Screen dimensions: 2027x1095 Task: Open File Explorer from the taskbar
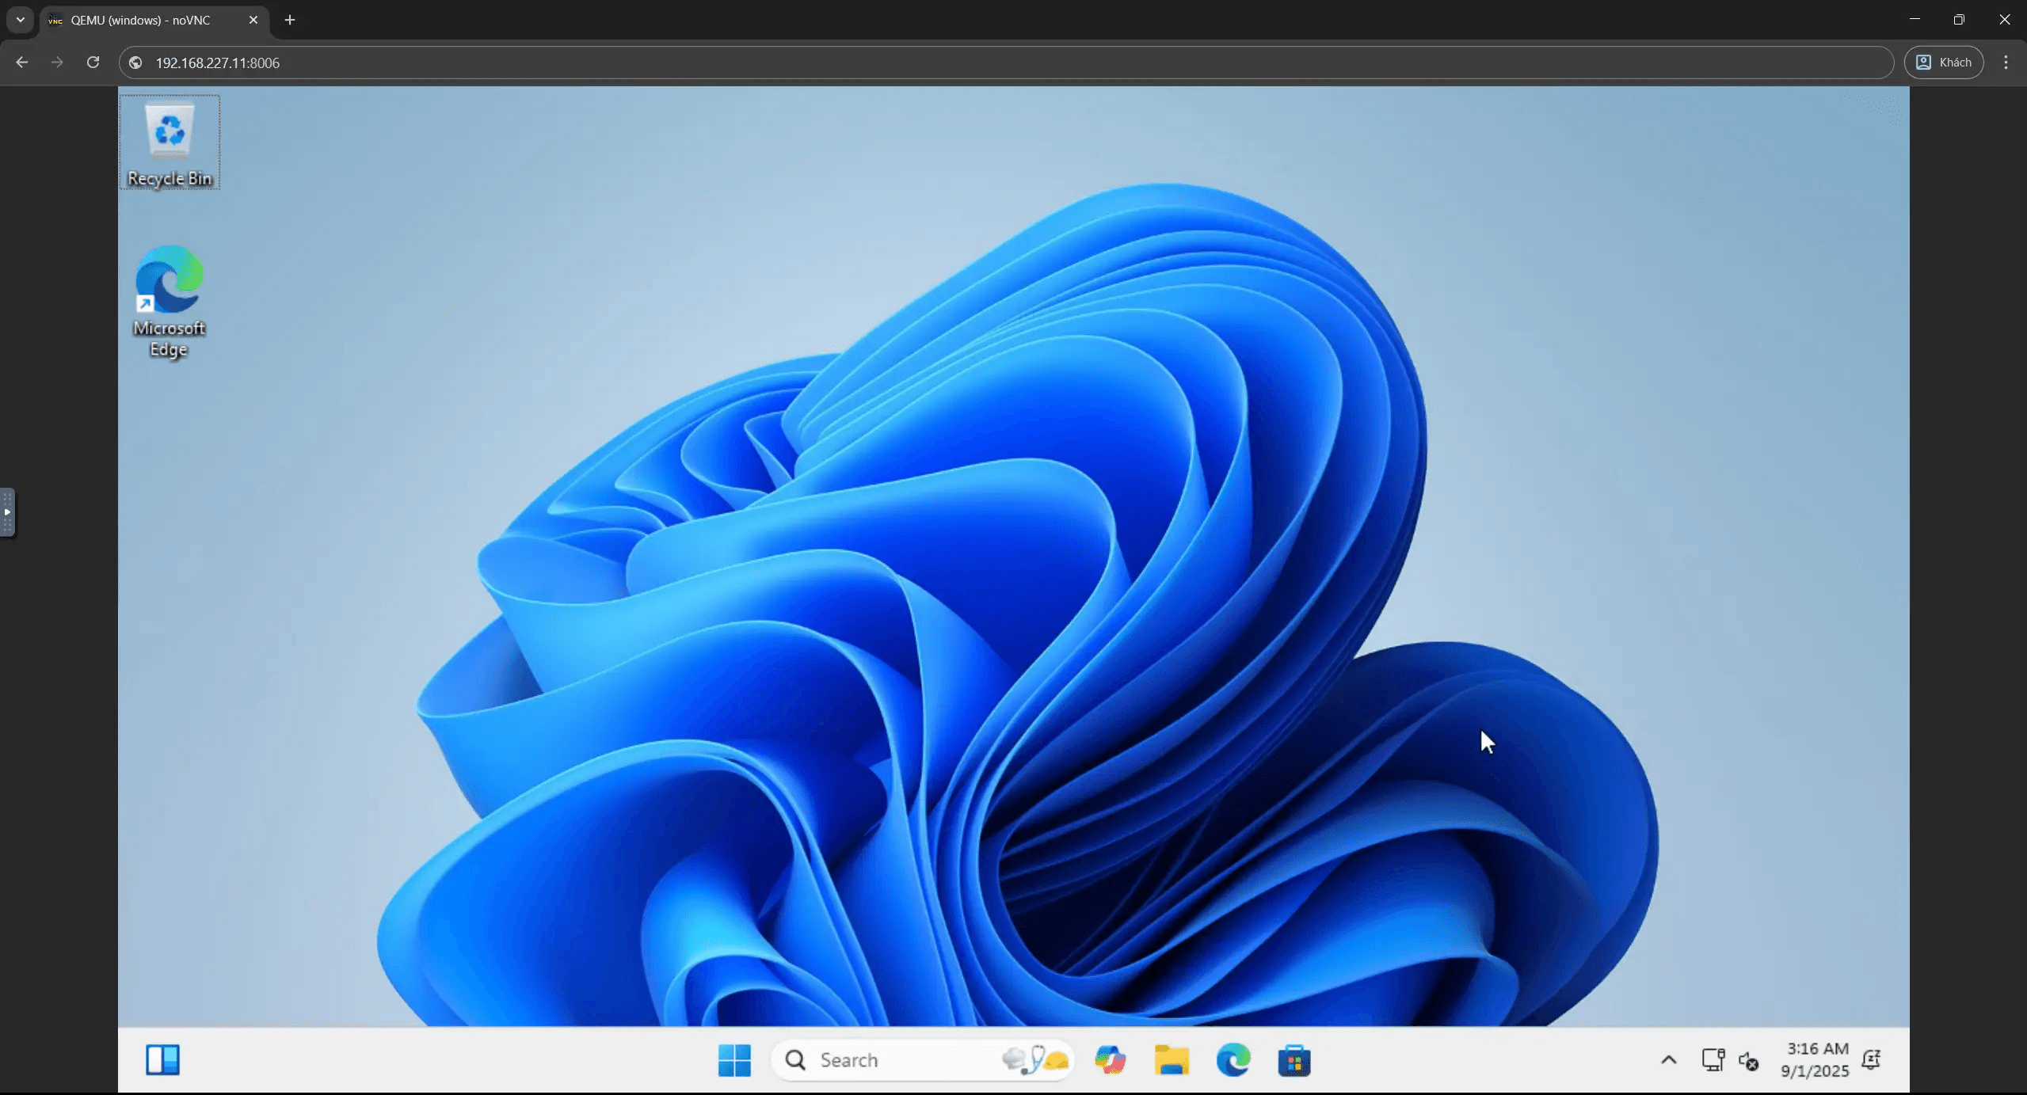coord(1172,1059)
